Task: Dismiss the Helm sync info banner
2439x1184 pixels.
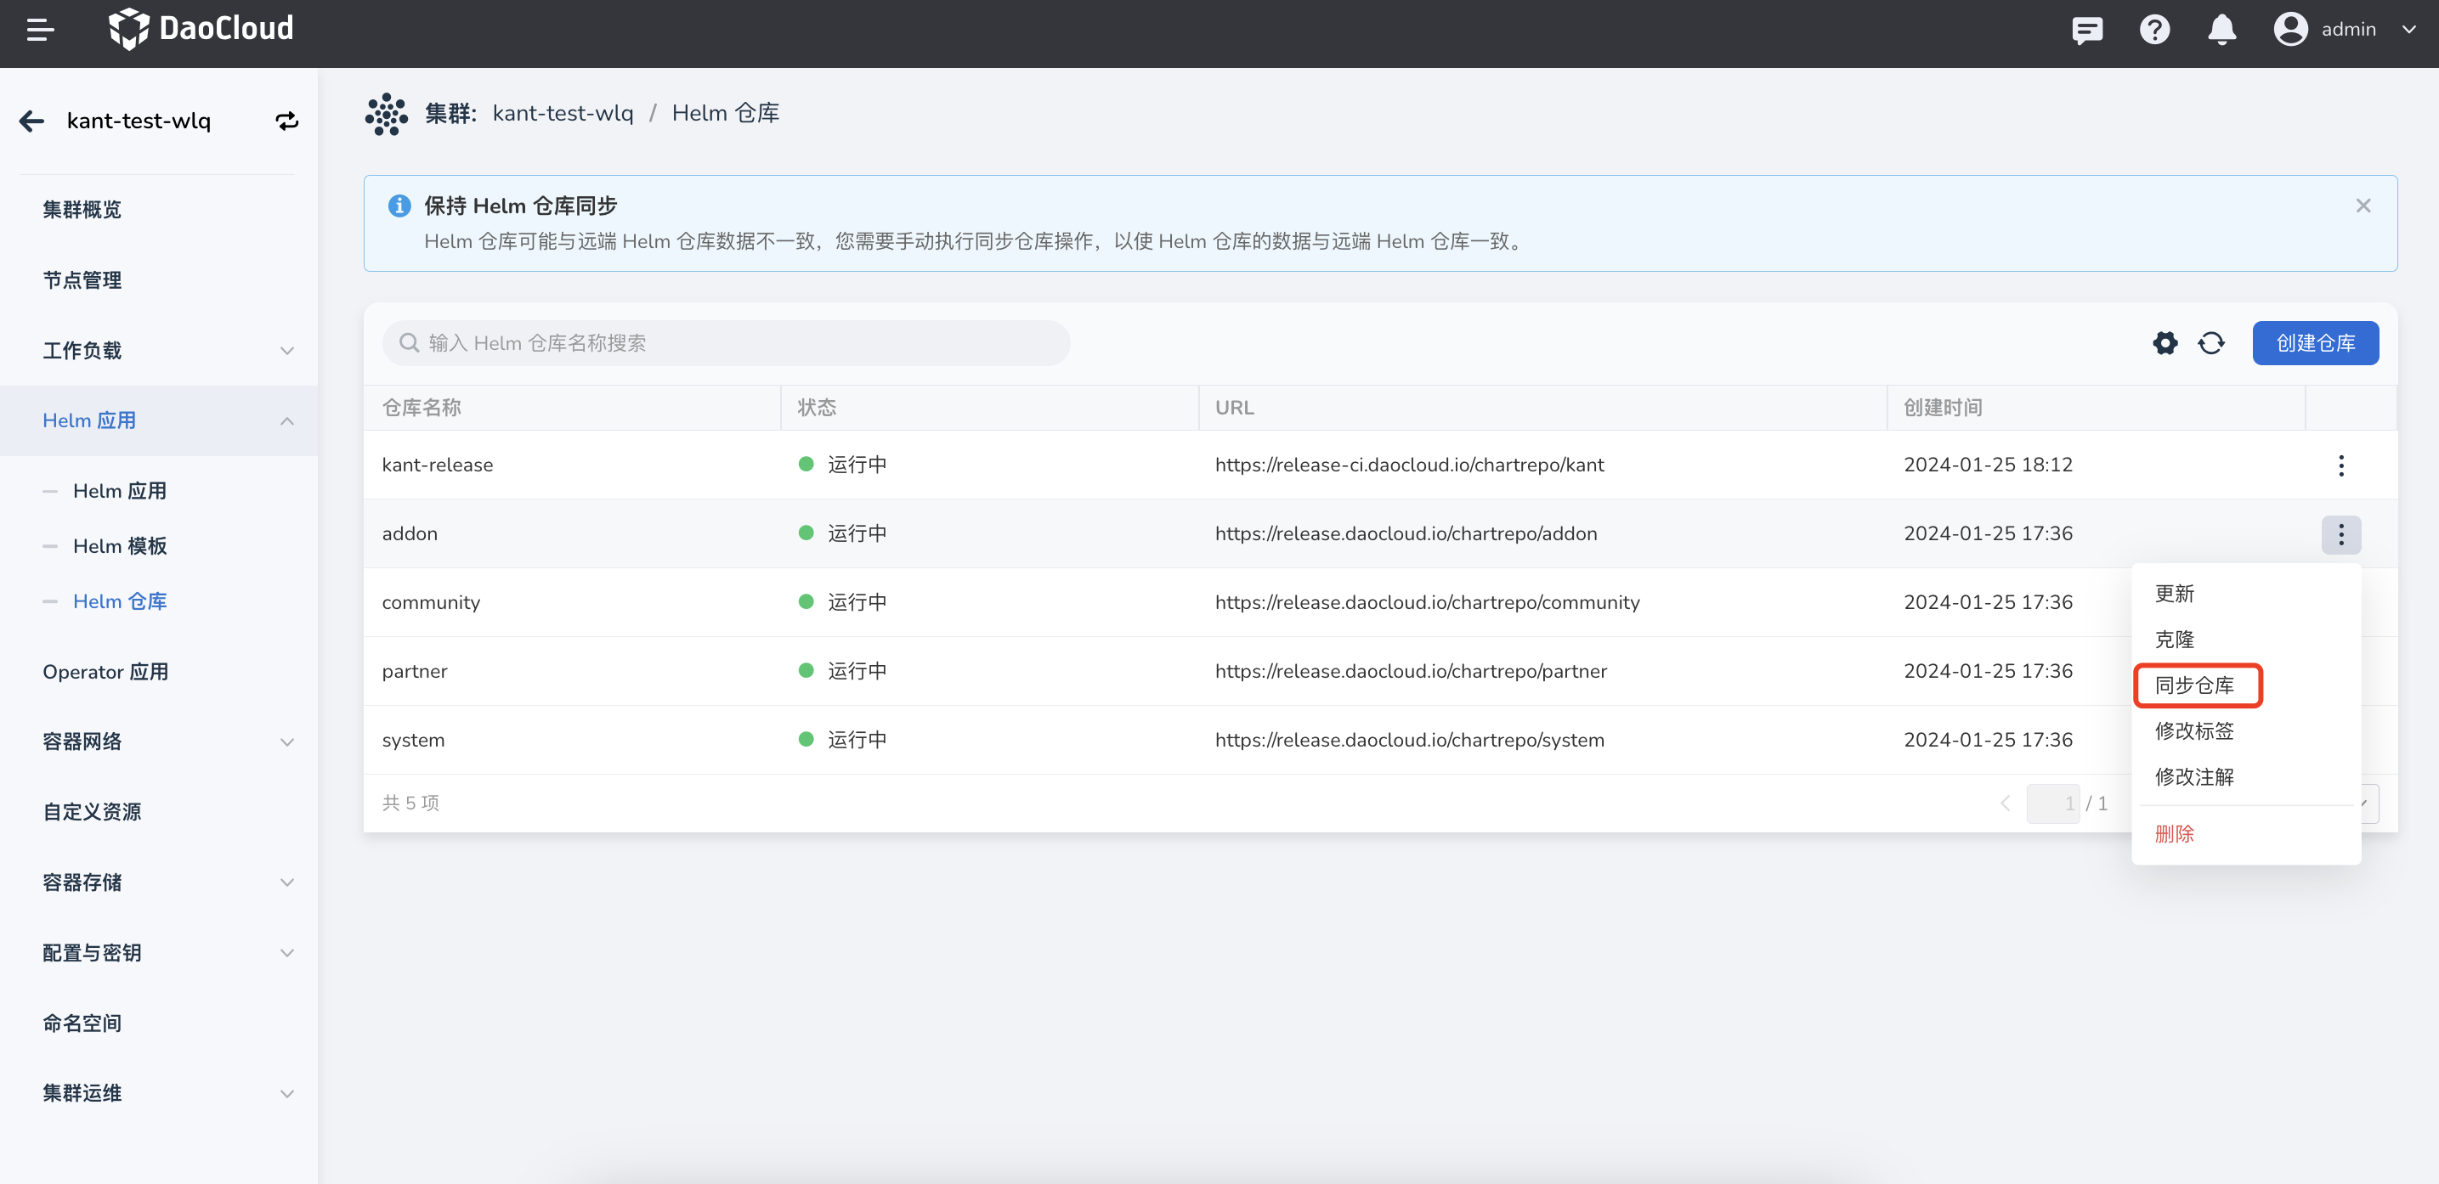Action: point(2363,206)
